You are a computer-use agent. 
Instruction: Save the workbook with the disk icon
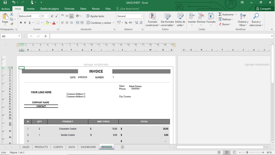click(5, 2)
